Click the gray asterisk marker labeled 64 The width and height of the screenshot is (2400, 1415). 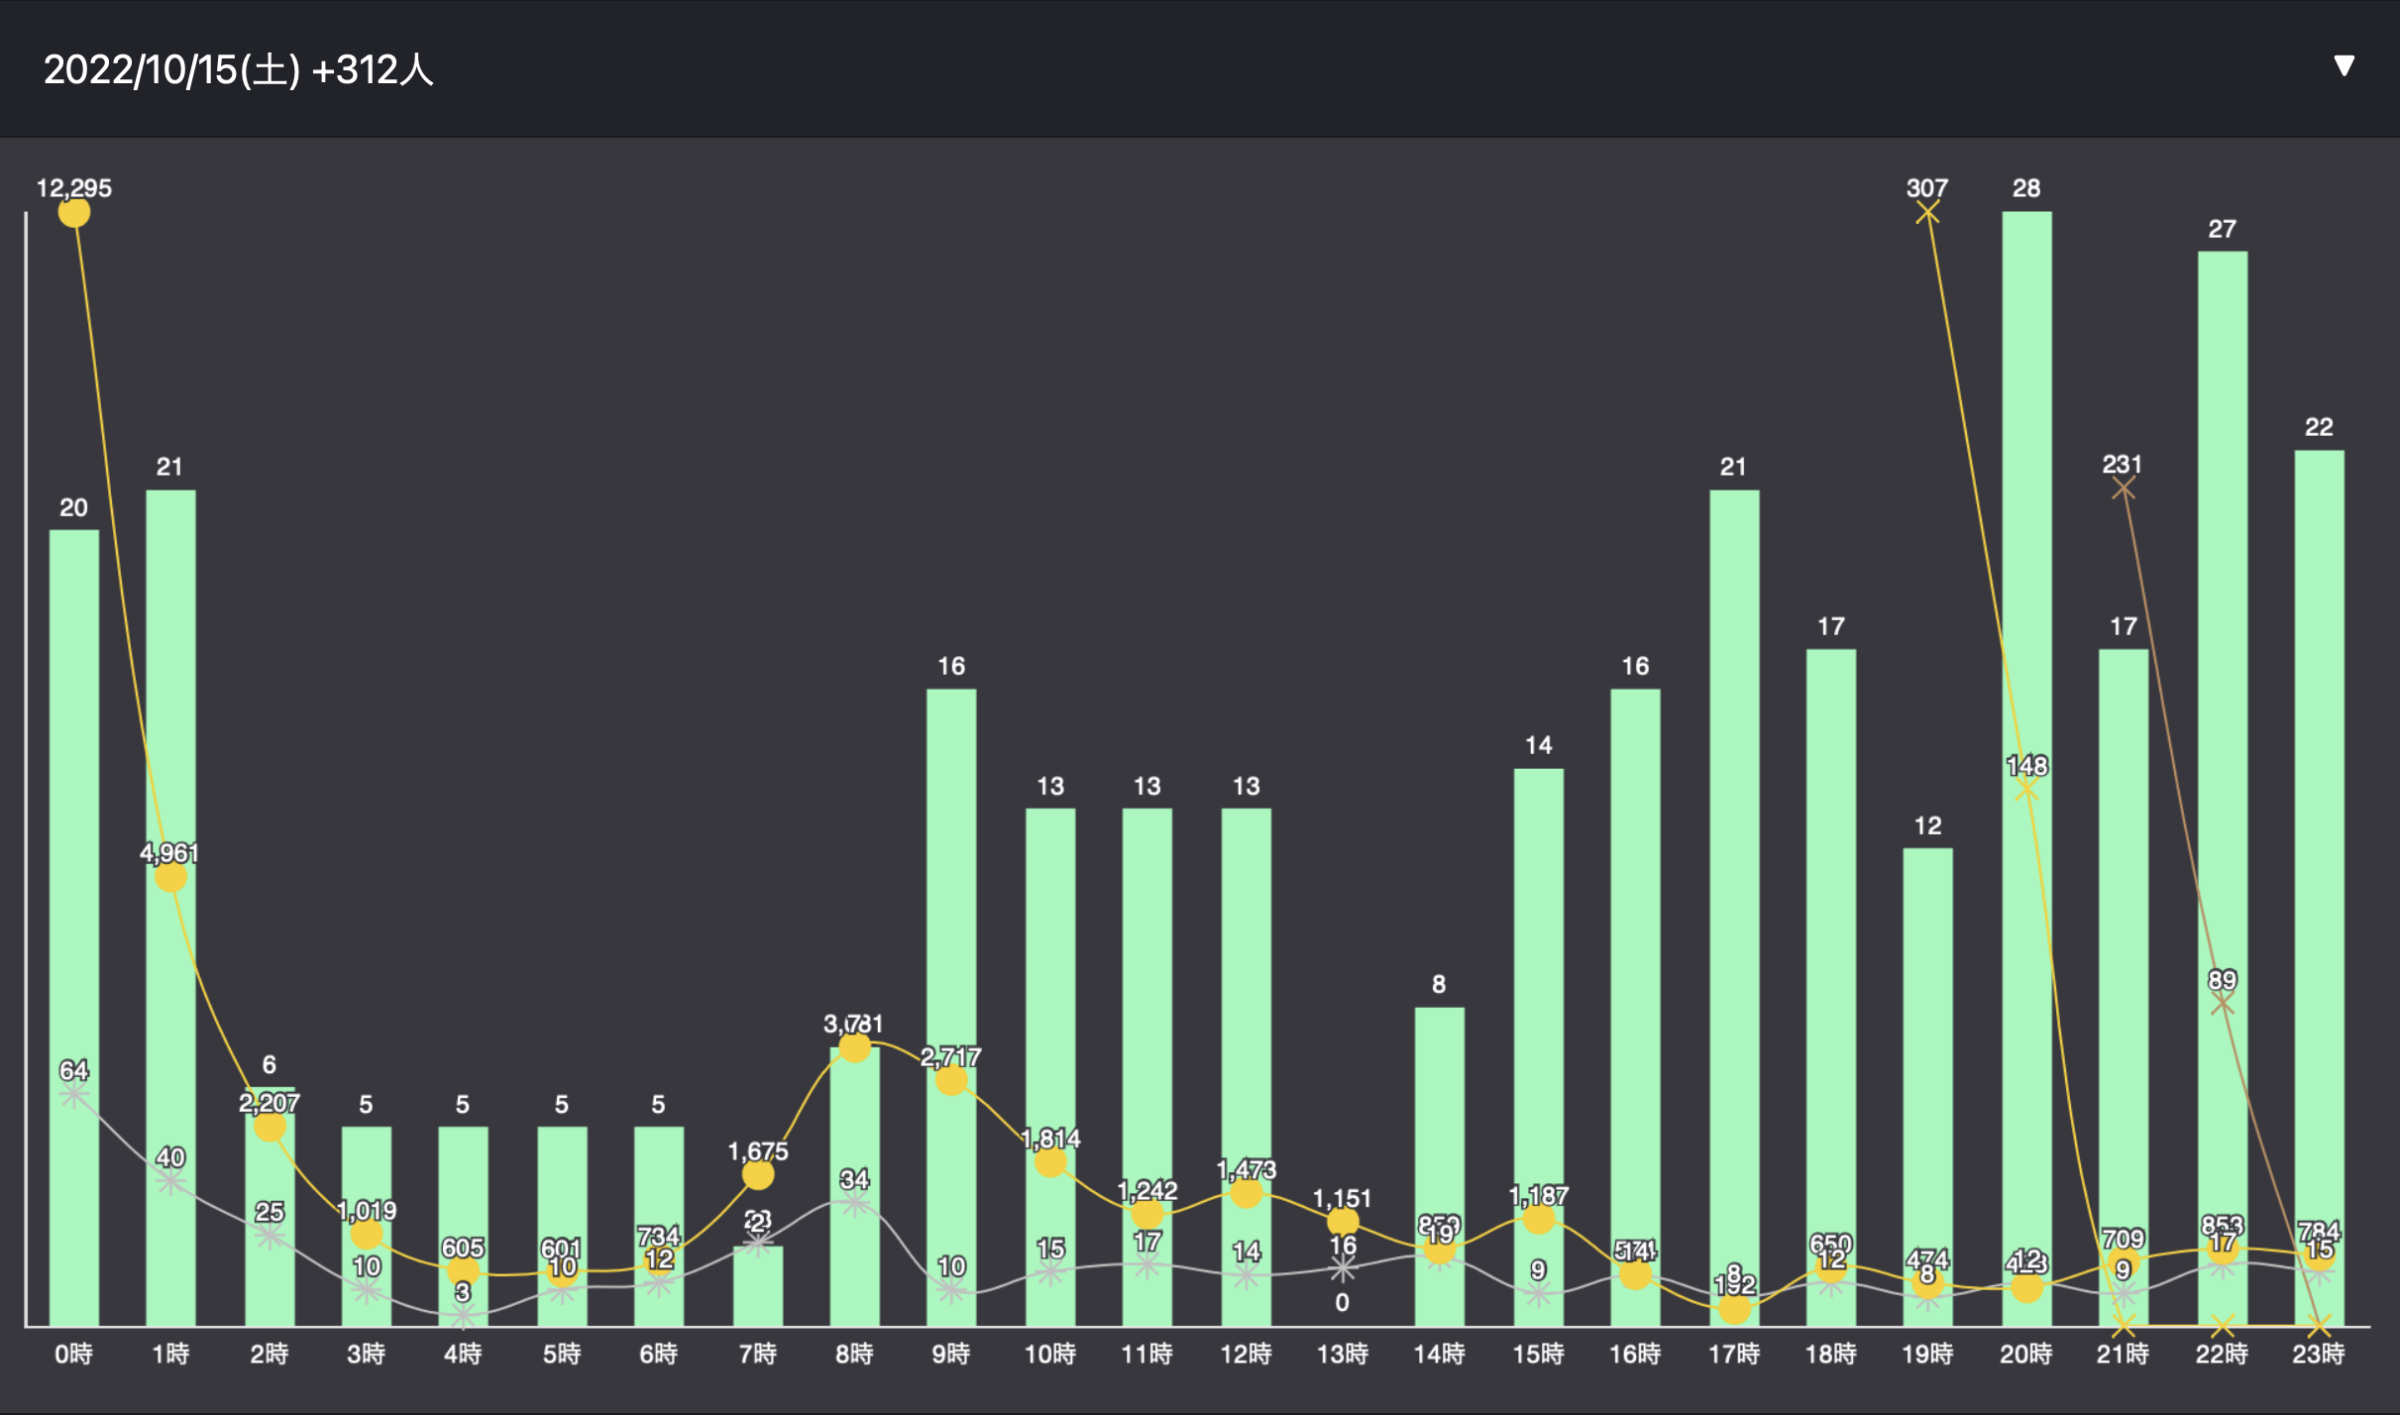tap(74, 1095)
